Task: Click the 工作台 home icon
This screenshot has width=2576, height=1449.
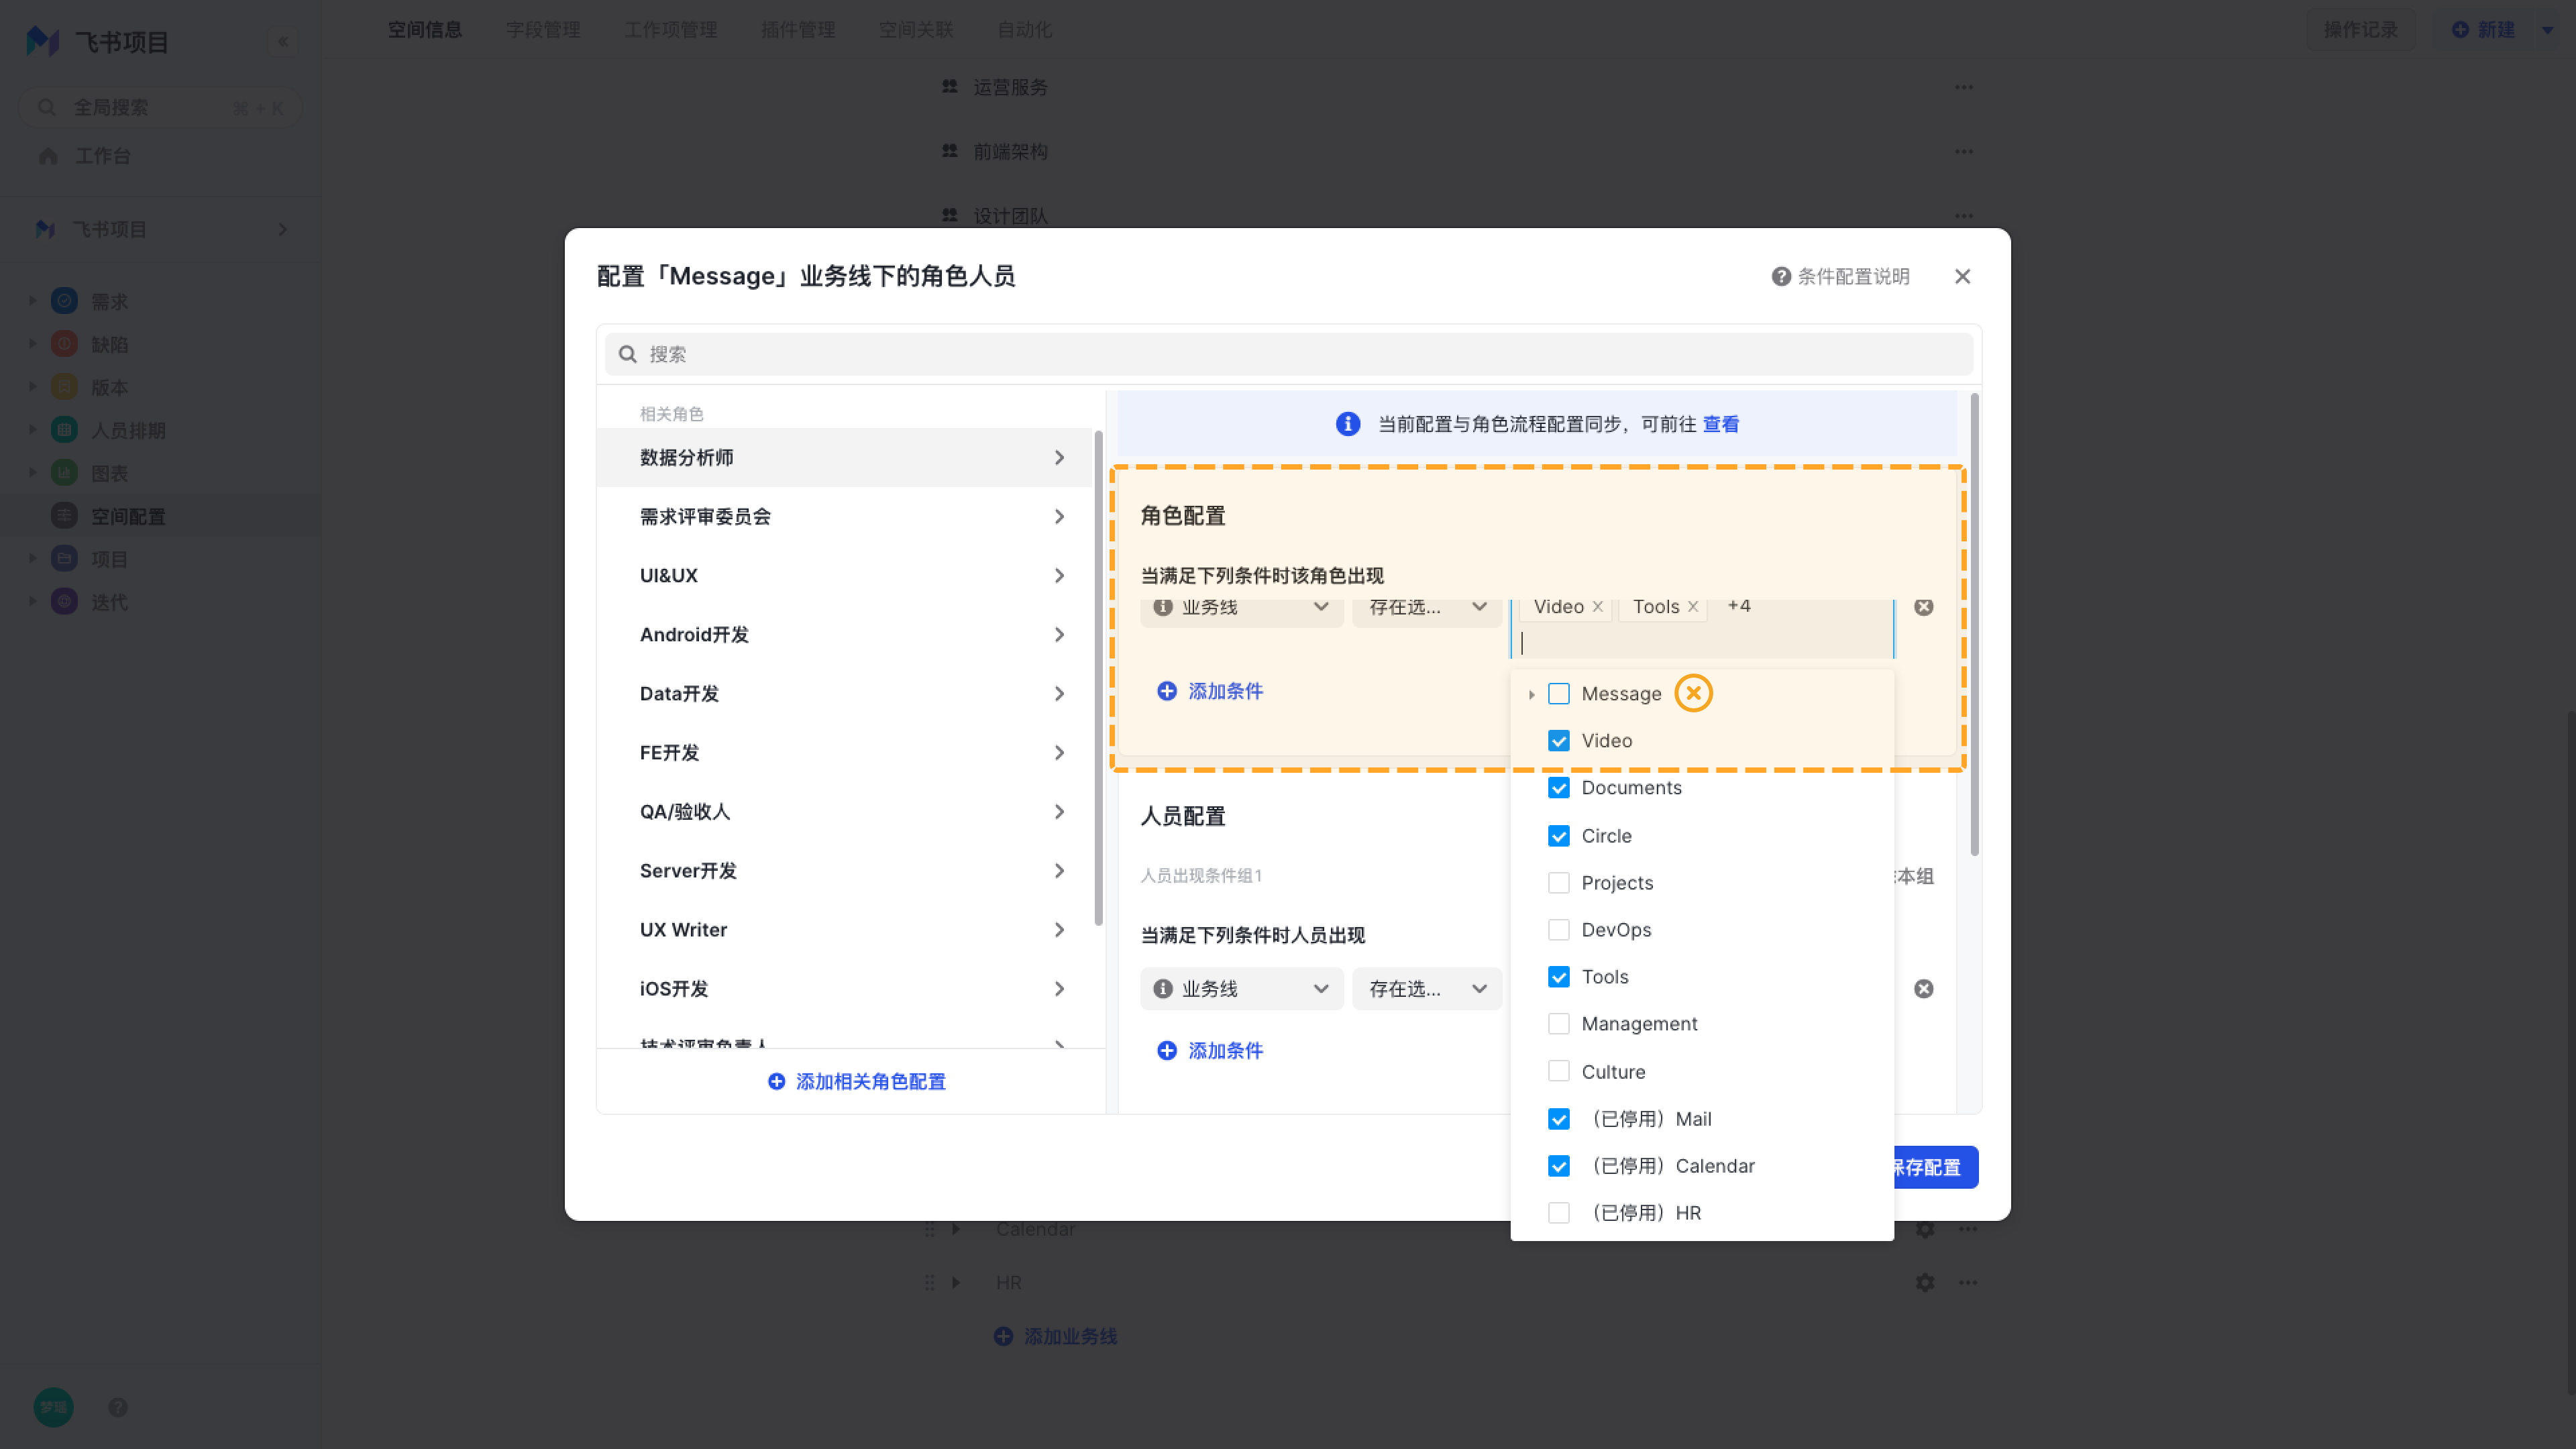Action: (48, 156)
